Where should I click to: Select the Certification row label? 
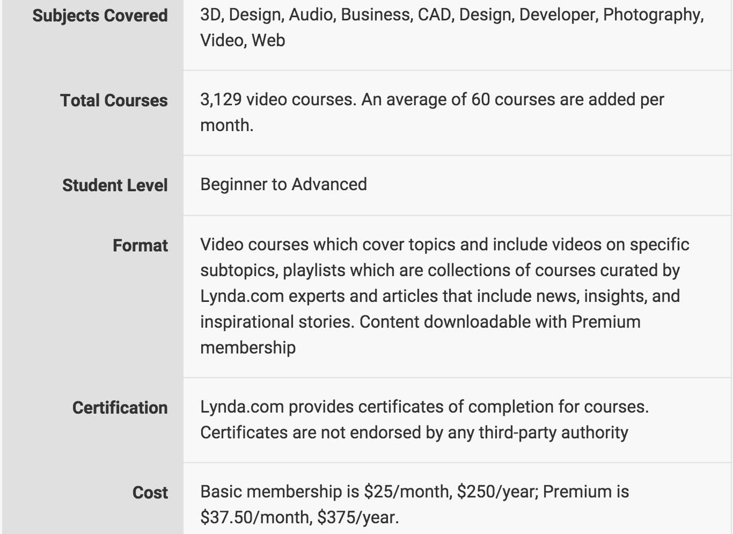coord(120,408)
